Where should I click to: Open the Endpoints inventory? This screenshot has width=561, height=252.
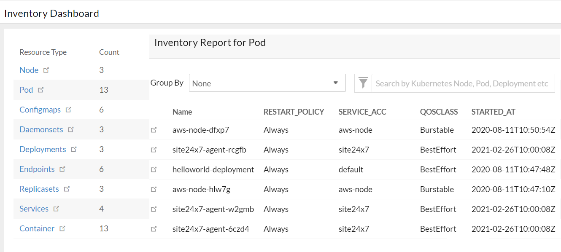(37, 169)
